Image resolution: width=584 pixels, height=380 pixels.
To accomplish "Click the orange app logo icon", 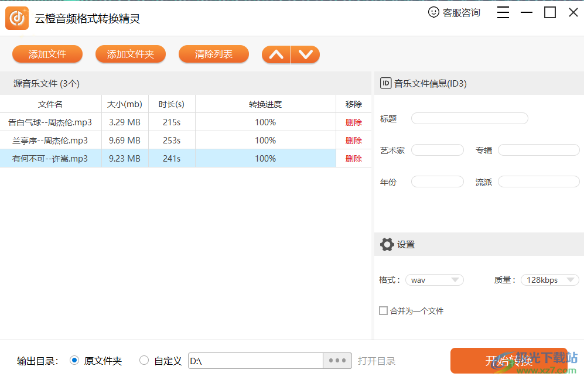I will click(x=17, y=18).
